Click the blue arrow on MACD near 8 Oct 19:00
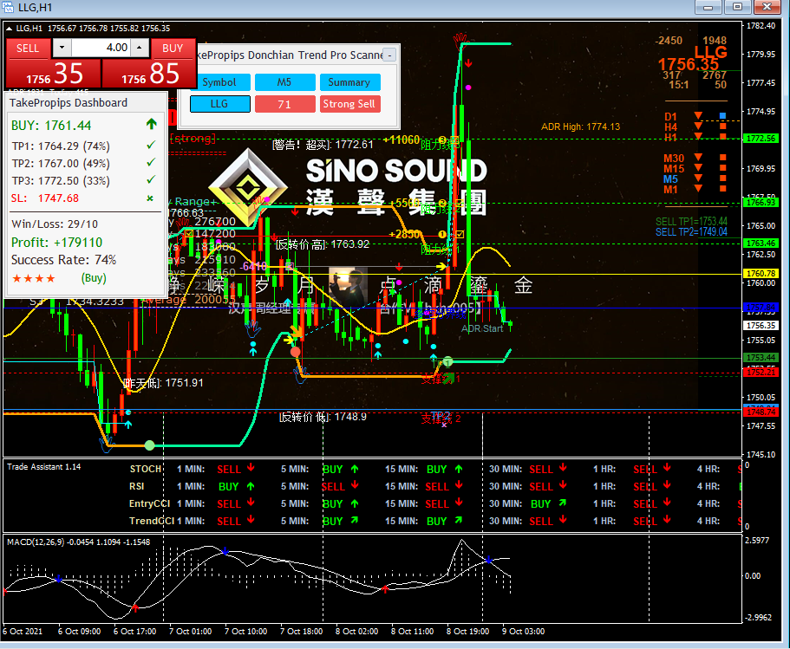This screenshot has height=649, width=790. (488, 560)
